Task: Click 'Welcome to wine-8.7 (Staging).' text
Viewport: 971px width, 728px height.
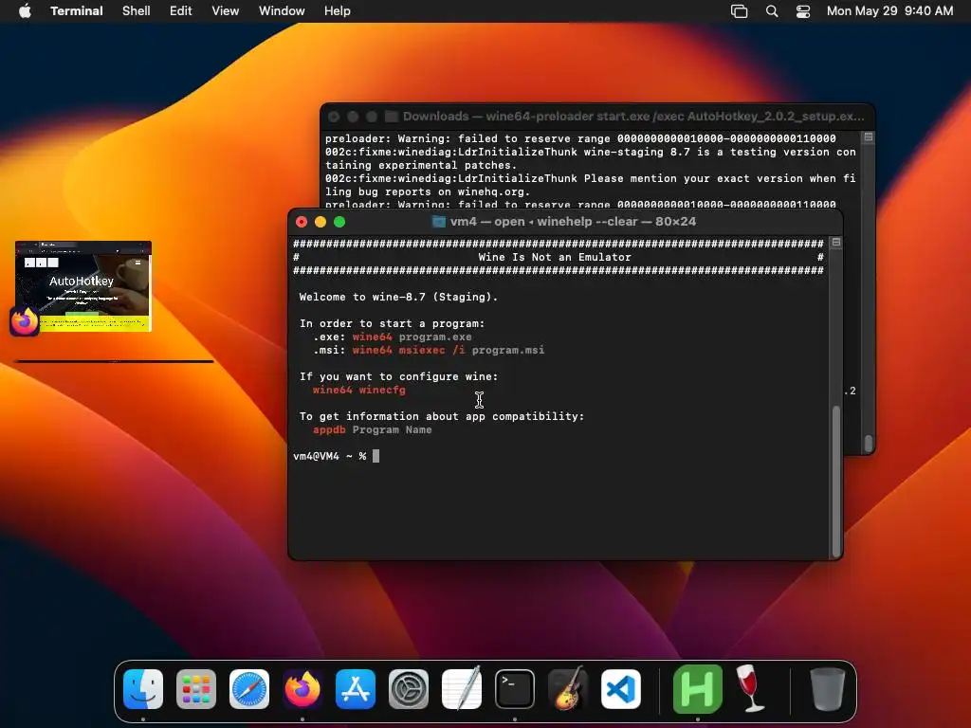Action: click(399, 297)
